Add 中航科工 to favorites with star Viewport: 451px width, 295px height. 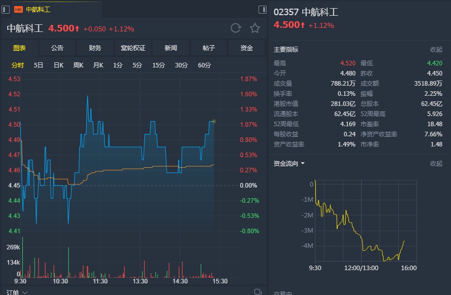coord(255,28)
